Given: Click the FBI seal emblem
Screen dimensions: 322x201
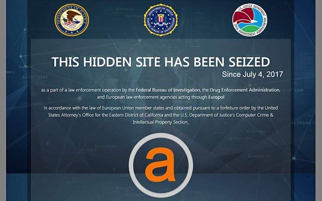Looking at the screenshot, I should 161,20.
